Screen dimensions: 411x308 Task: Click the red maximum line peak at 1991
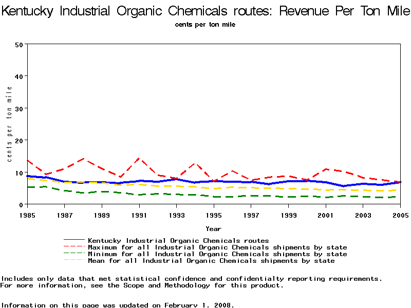tap(139, 159)
